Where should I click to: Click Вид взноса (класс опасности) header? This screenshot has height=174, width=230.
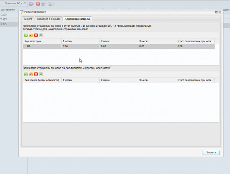(42, 80)
